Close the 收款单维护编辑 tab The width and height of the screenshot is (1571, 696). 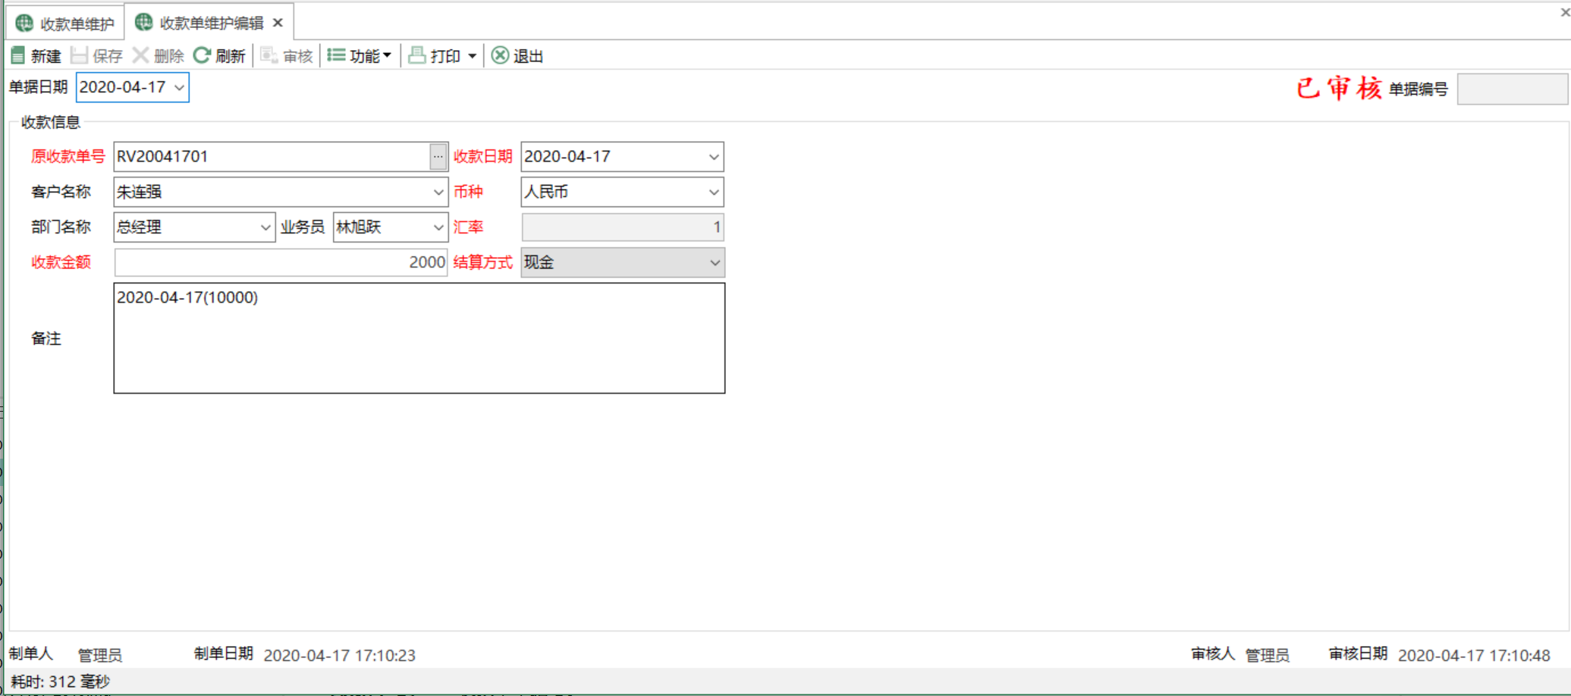pyautogui.click(x=278, y=23)
